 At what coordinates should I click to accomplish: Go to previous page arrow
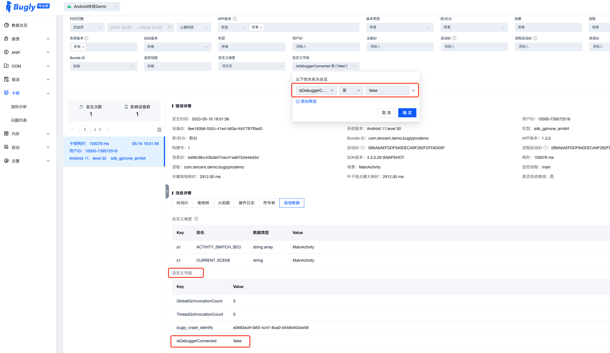[72, 129]
